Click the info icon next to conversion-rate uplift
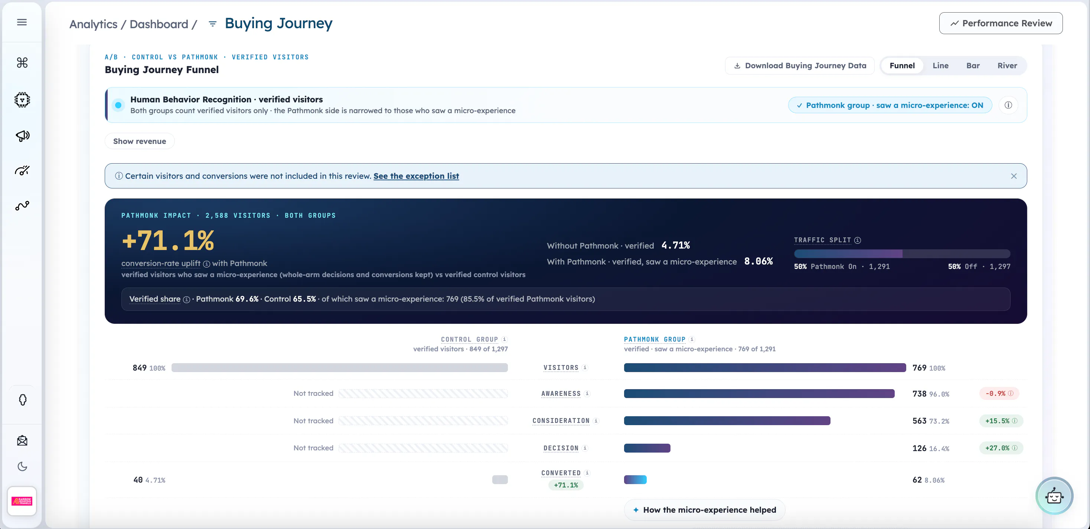The width and height of the screenshot is (1090, 529). point(206,264)
